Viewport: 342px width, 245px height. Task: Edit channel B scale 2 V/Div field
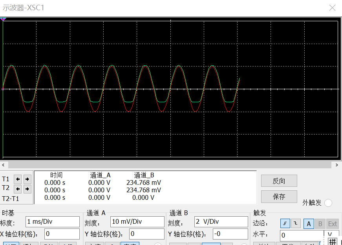[x=221, y=222]
